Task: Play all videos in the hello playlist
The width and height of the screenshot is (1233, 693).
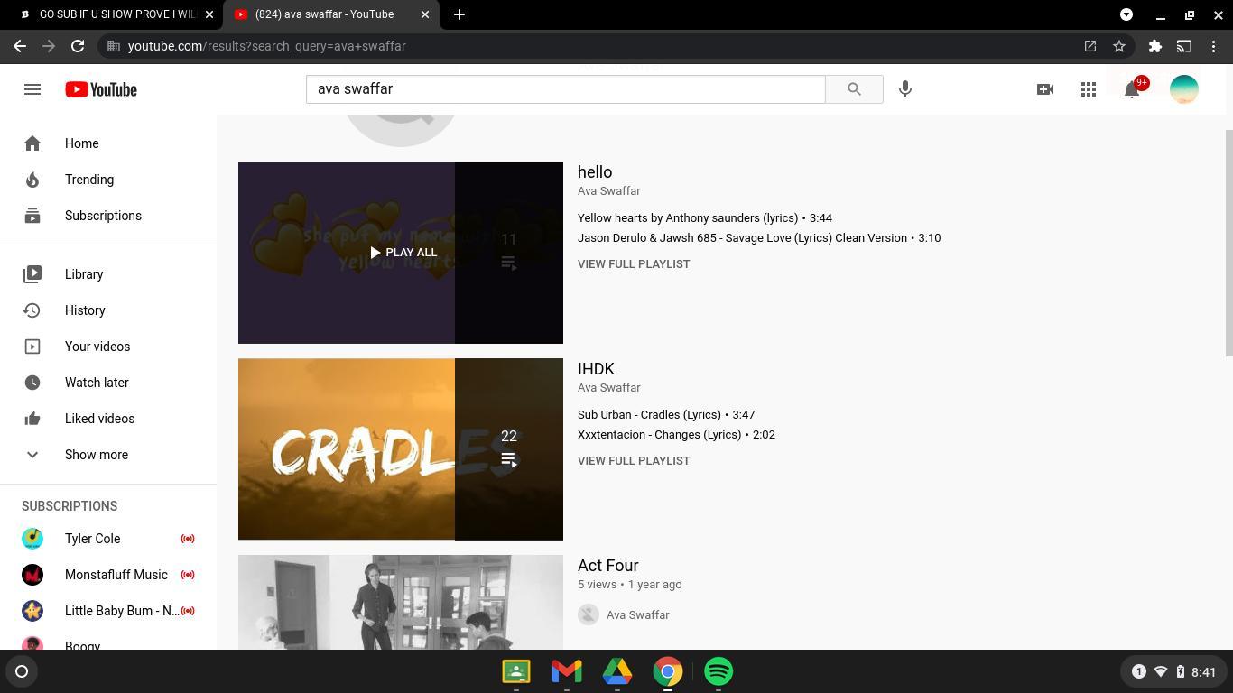Action: tap(403, 253)
